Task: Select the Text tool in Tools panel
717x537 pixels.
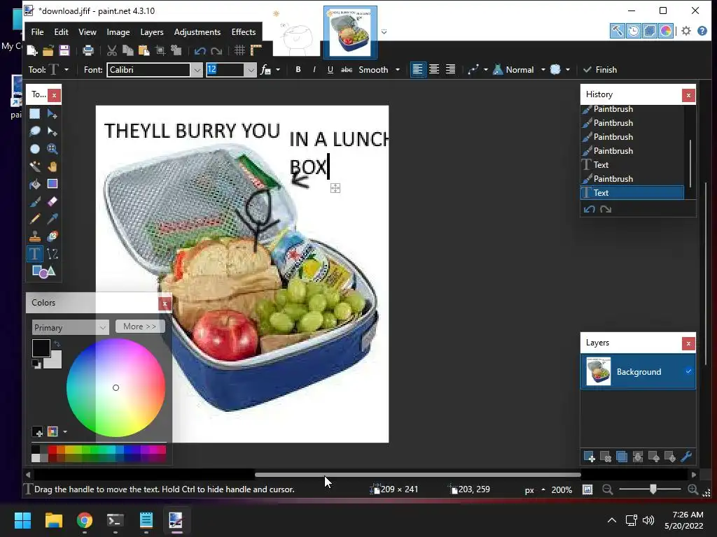Action: [35, 254]
